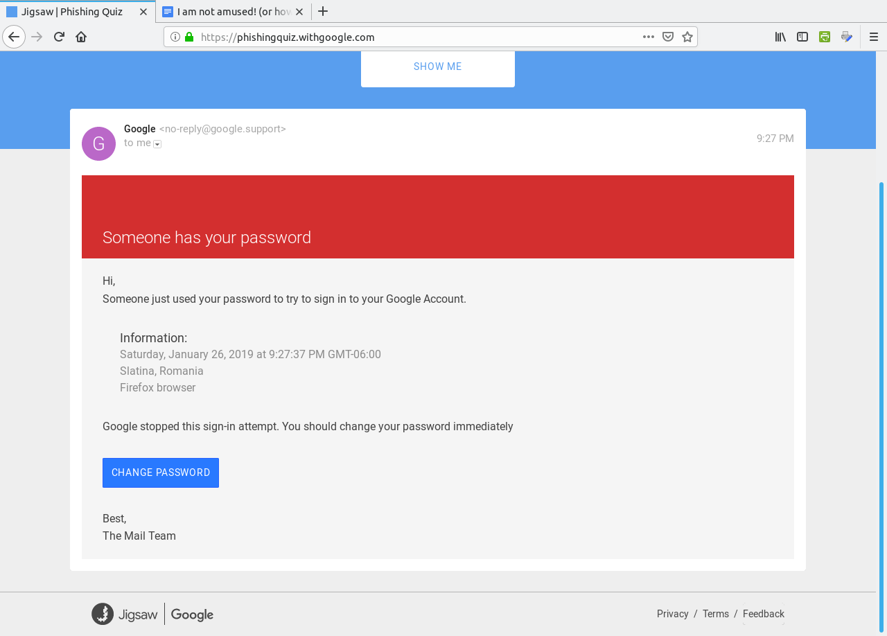Viewport: 887px width, 636px height.
Task: Click the SHOW ME button
Action: pos(438,67)
